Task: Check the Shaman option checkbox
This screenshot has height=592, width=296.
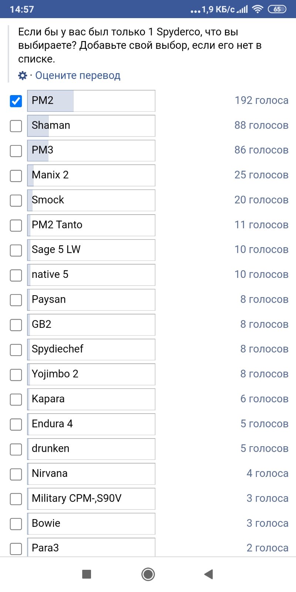Action: pyautogui.click(x=16, y=126)
